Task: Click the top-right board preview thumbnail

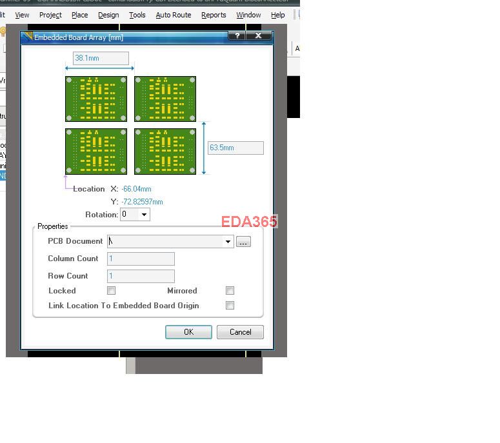Action: coord(165,99)
